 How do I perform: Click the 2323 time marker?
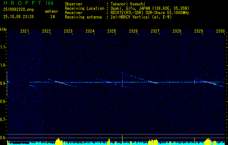(68, 31)
